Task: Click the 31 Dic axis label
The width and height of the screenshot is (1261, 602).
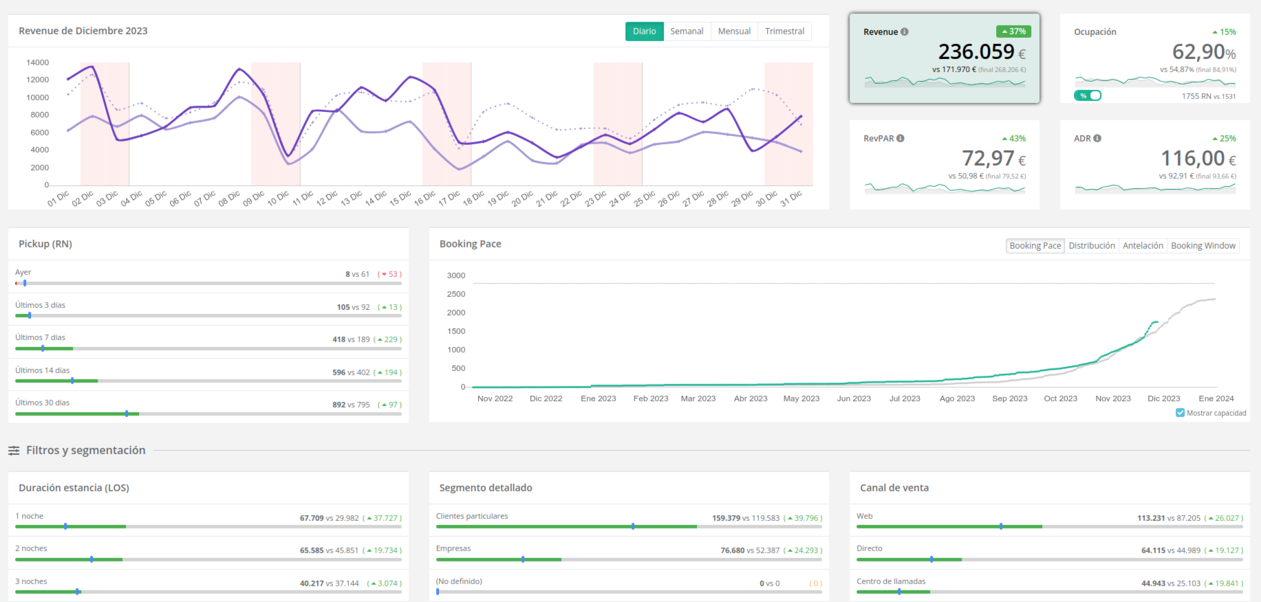Action: pos(791,199)
